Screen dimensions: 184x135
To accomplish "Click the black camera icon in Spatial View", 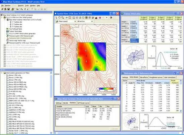I will point(96,18).
